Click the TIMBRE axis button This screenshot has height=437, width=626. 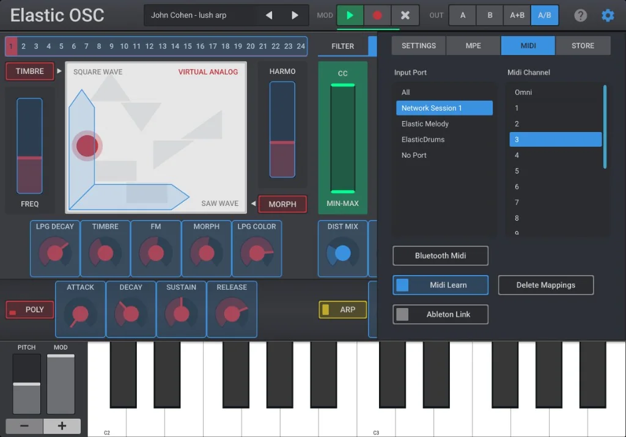click(x=30, y=71)
